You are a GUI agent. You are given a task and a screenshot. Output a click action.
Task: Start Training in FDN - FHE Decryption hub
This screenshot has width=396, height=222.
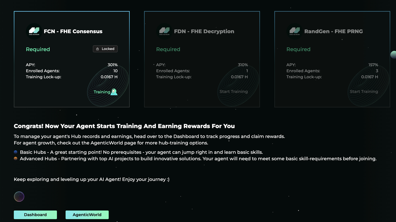tap(234, 92)
